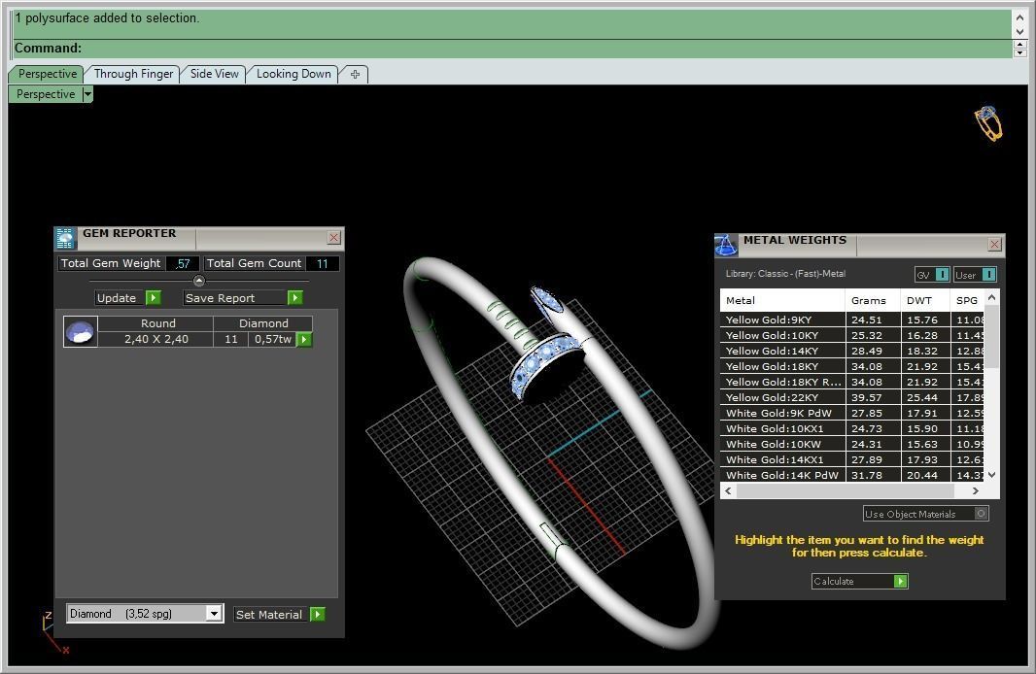Click the 25.44 DWT cell for Yellow Gold:22KY
The height and width of the screenshot is (674, 1036).
coord(925,397)
